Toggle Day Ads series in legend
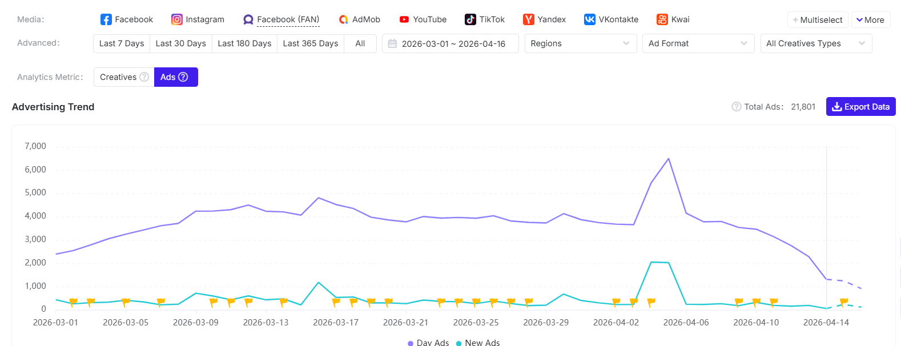The image size is (901, 346). (x=428, y=342)
